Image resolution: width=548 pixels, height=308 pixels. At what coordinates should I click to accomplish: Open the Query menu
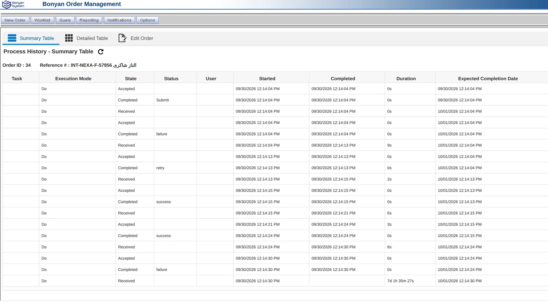65,20
